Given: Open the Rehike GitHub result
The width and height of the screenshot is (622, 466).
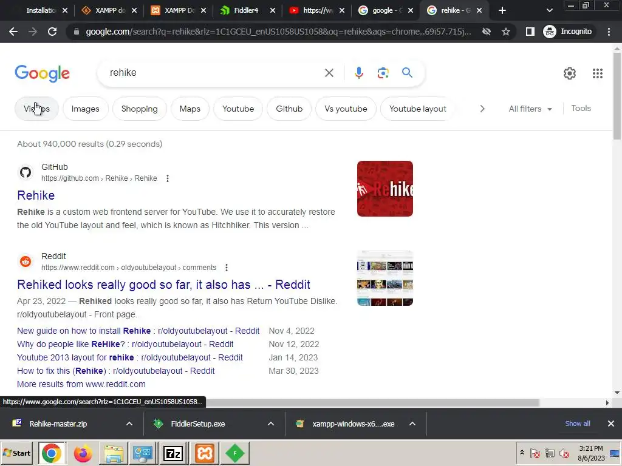Looking at the screenshot, I should click(36, 195).
